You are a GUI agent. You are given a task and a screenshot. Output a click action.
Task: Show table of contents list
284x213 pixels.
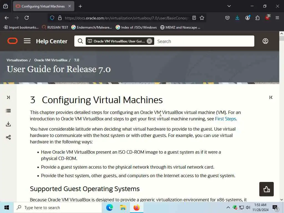click(8, 111)
